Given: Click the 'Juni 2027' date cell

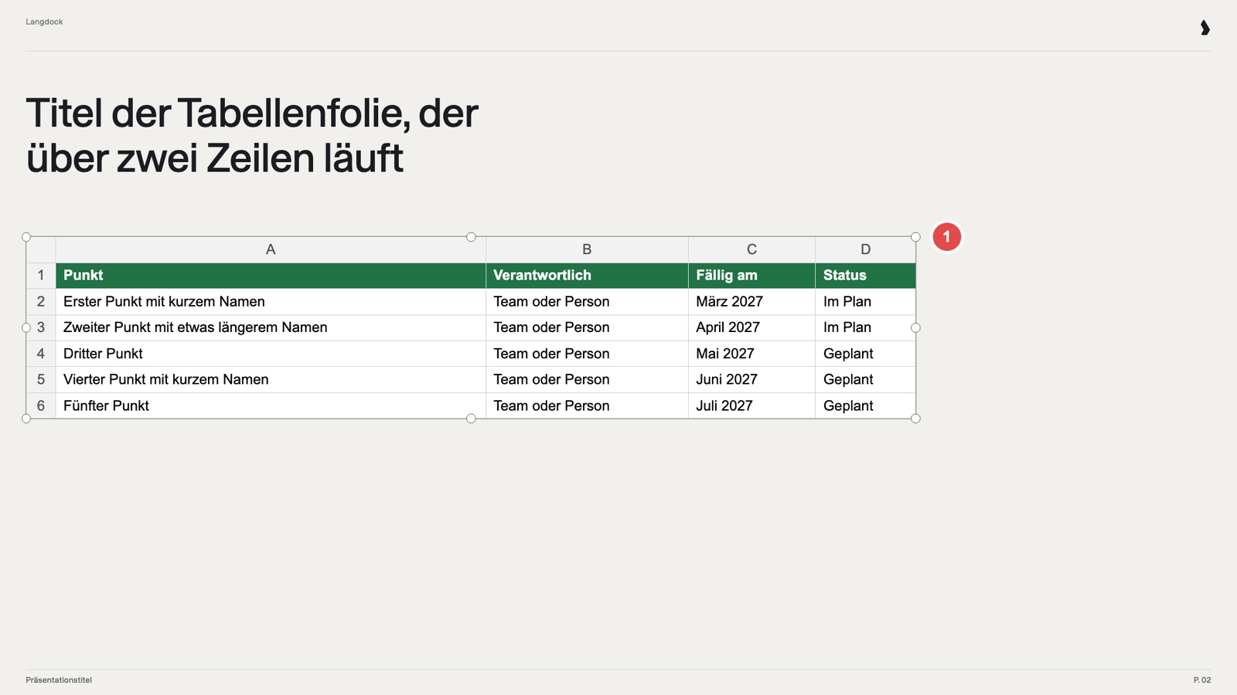Looking at the screenshot, I should [751, 380].
